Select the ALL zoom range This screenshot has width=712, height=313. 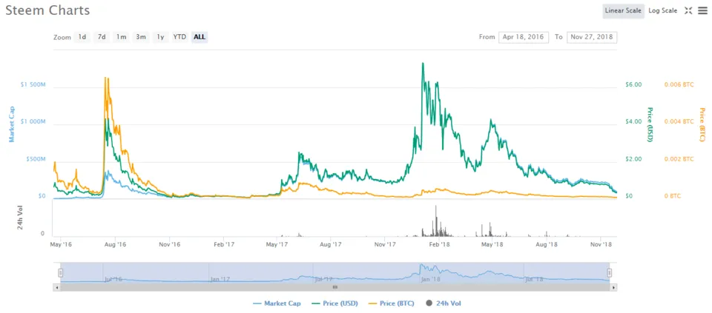(200, 37)
